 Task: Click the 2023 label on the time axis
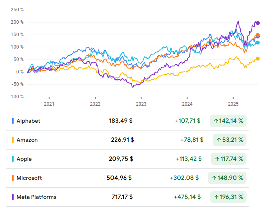(x=141, y=104)
